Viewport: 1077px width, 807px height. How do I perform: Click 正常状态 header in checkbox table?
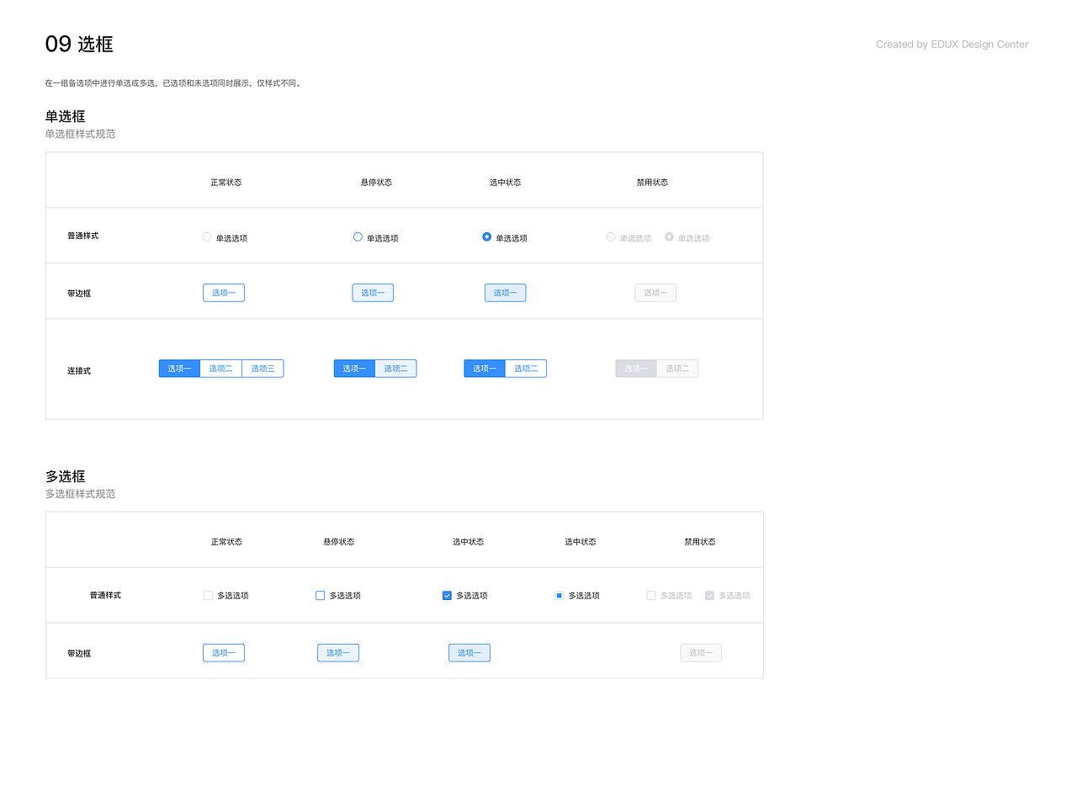226,542
